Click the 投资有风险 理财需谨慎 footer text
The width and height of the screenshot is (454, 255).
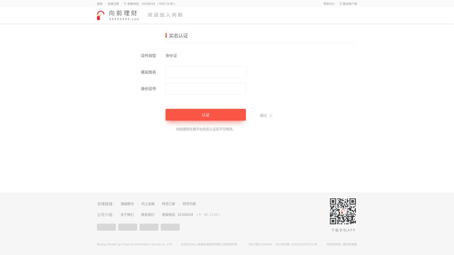pos(342,244)
